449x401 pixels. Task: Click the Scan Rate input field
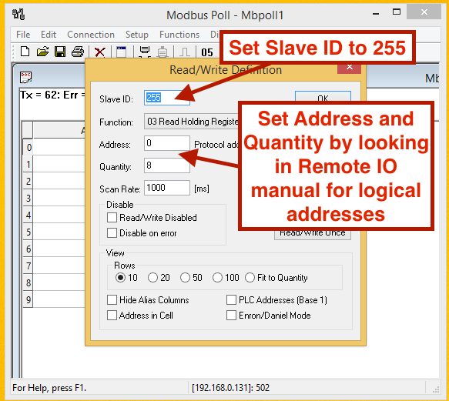coord(167,188)
